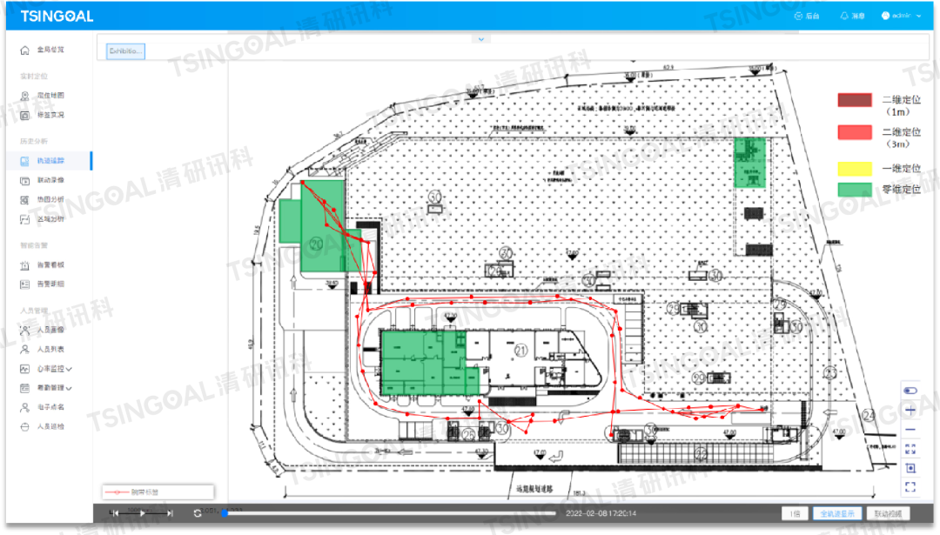Click the locate-center map icon
The image size is (940, 535).
coord(910,468)
